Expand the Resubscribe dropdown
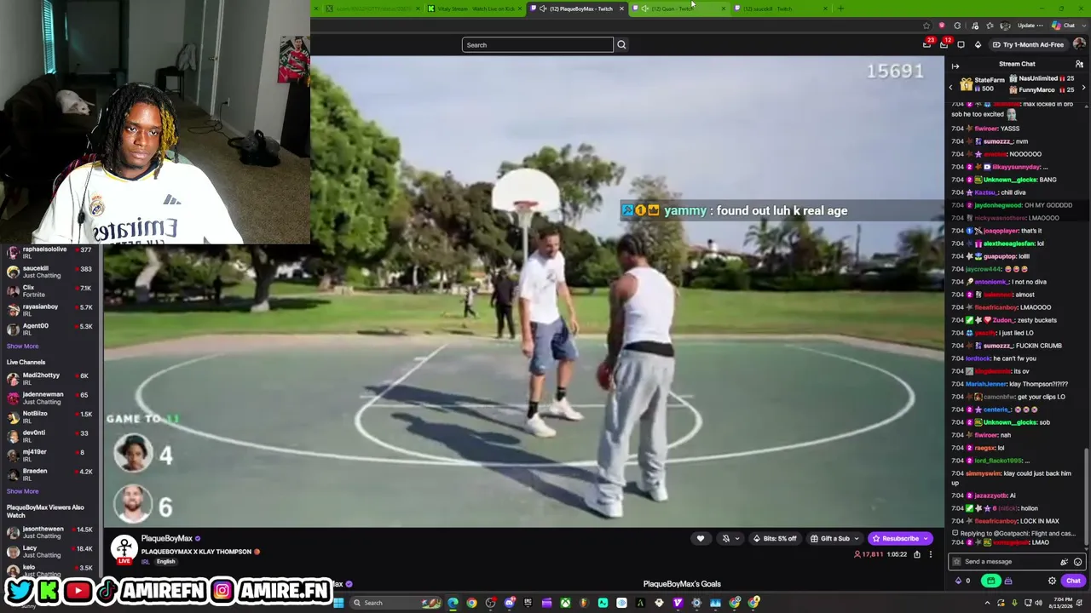This screenshot has width=1091, height=613. tap(927, 538)
